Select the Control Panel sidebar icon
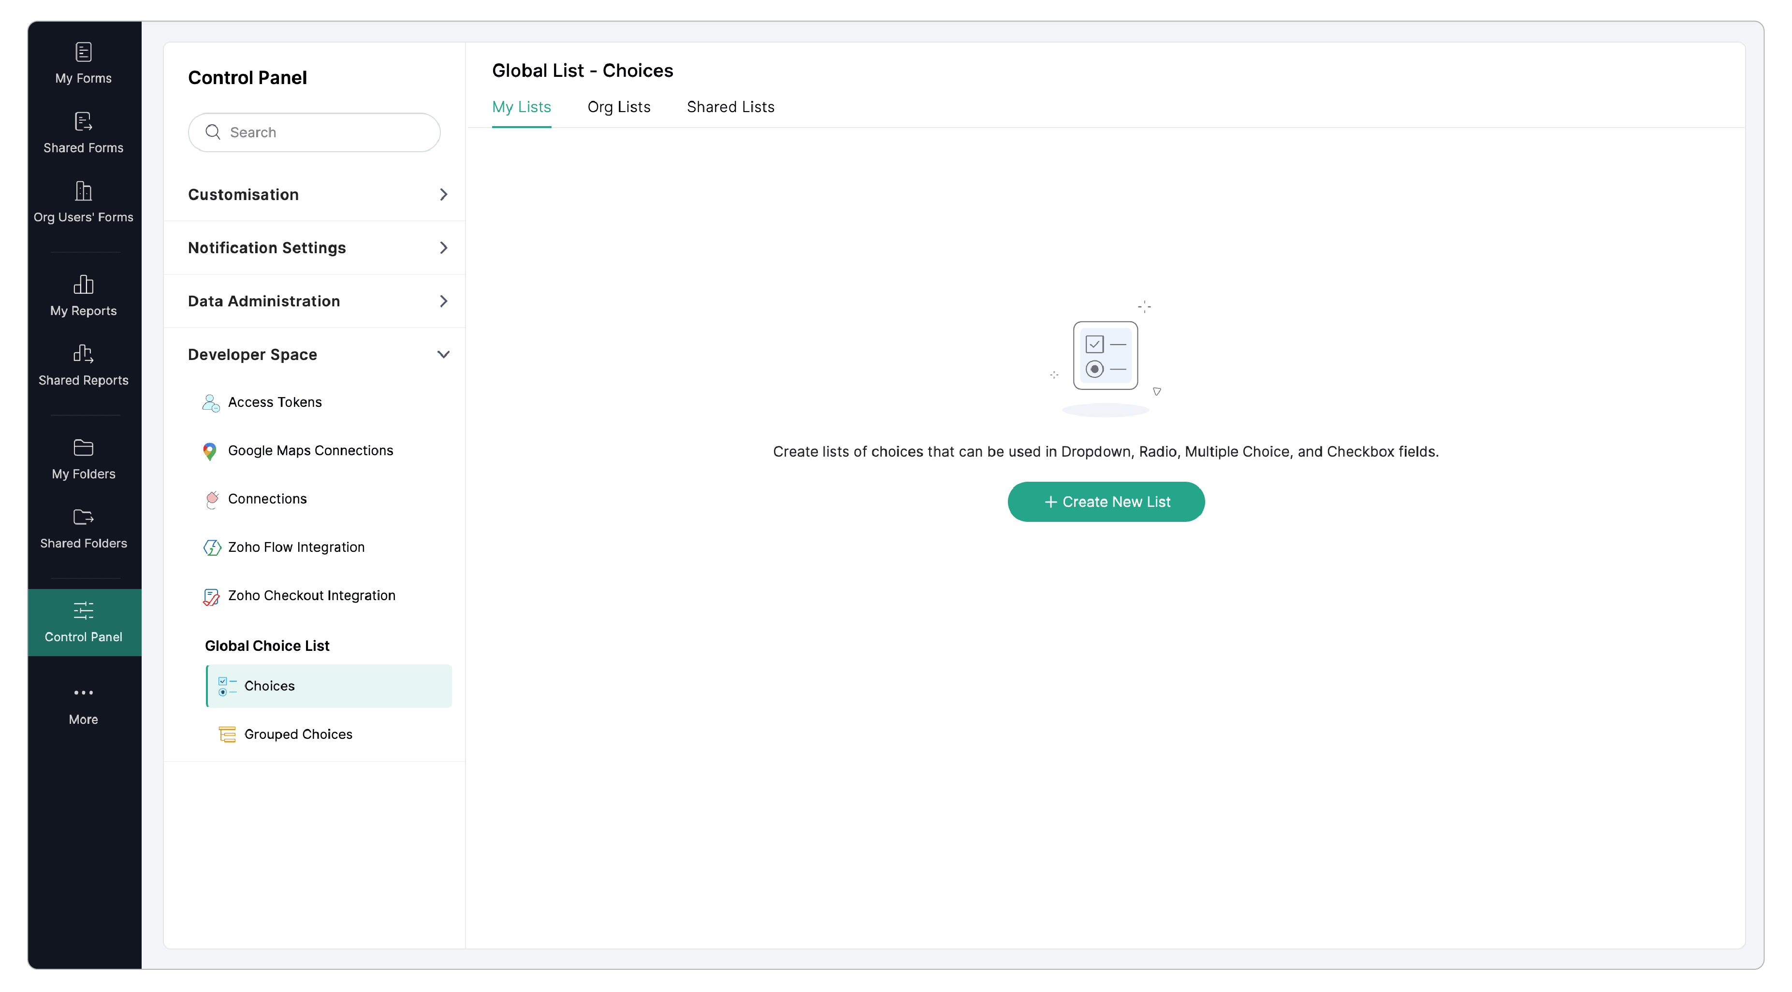The height and width of the screenshot is (992, 1792). coord(84,621)
